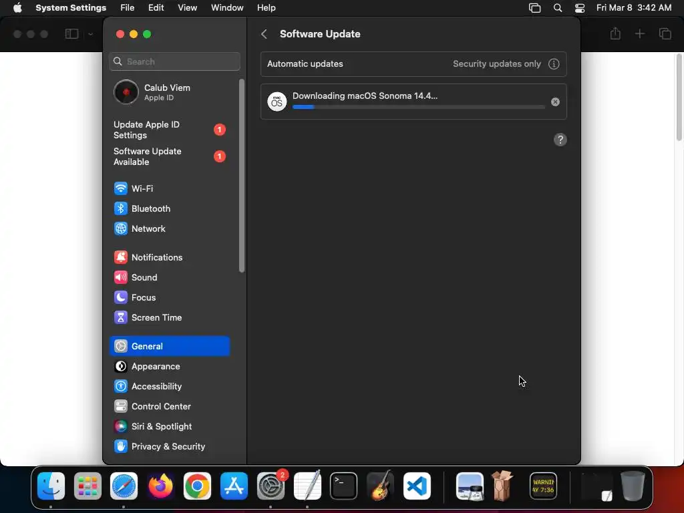Launch Firefox from the Dock
The width and height of the screenshot is (684, 513).
160,486
